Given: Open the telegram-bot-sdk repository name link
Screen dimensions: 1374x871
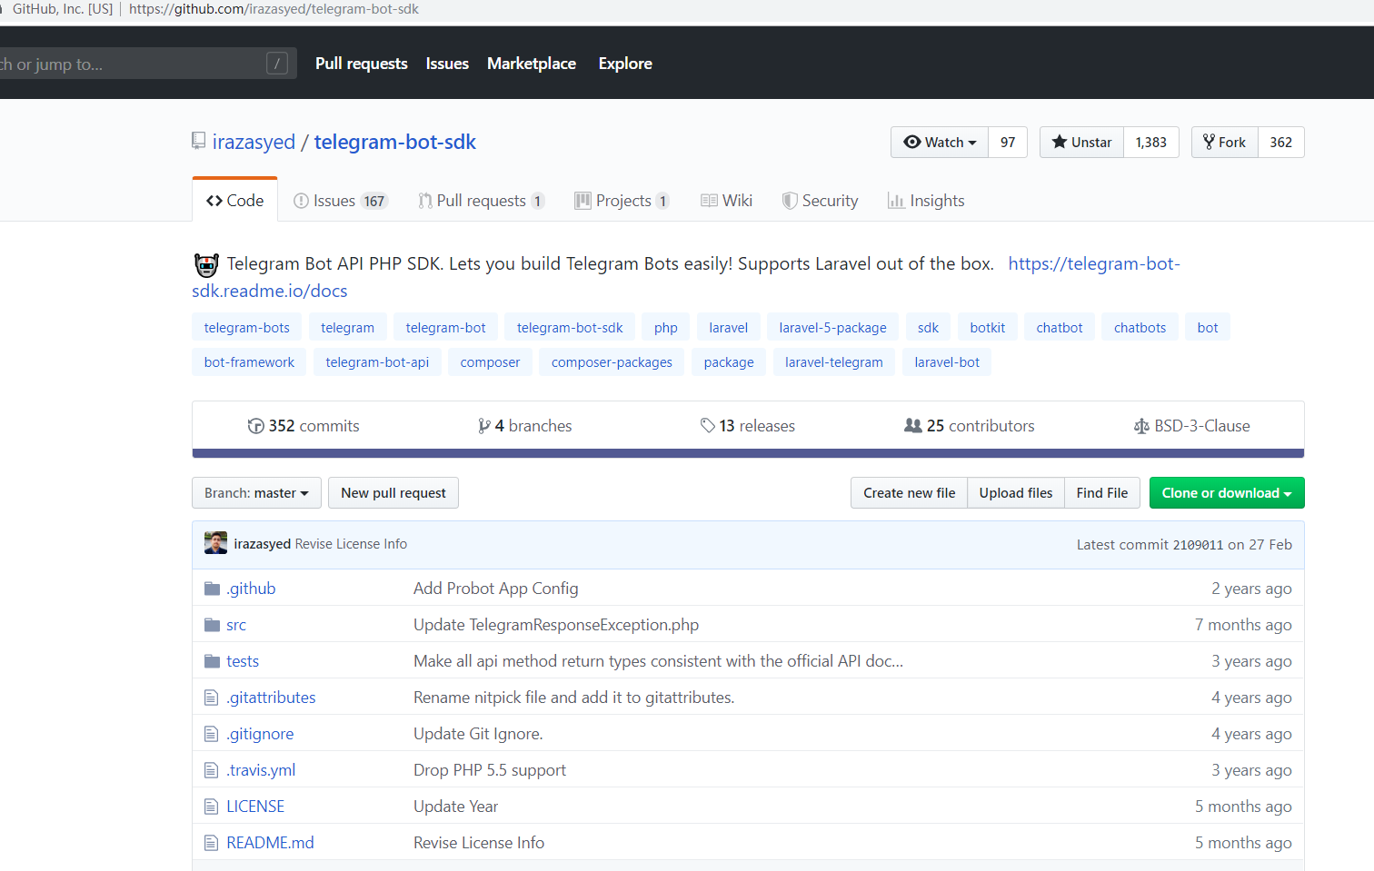Looking at the screenshot, I should click(395, 143).
